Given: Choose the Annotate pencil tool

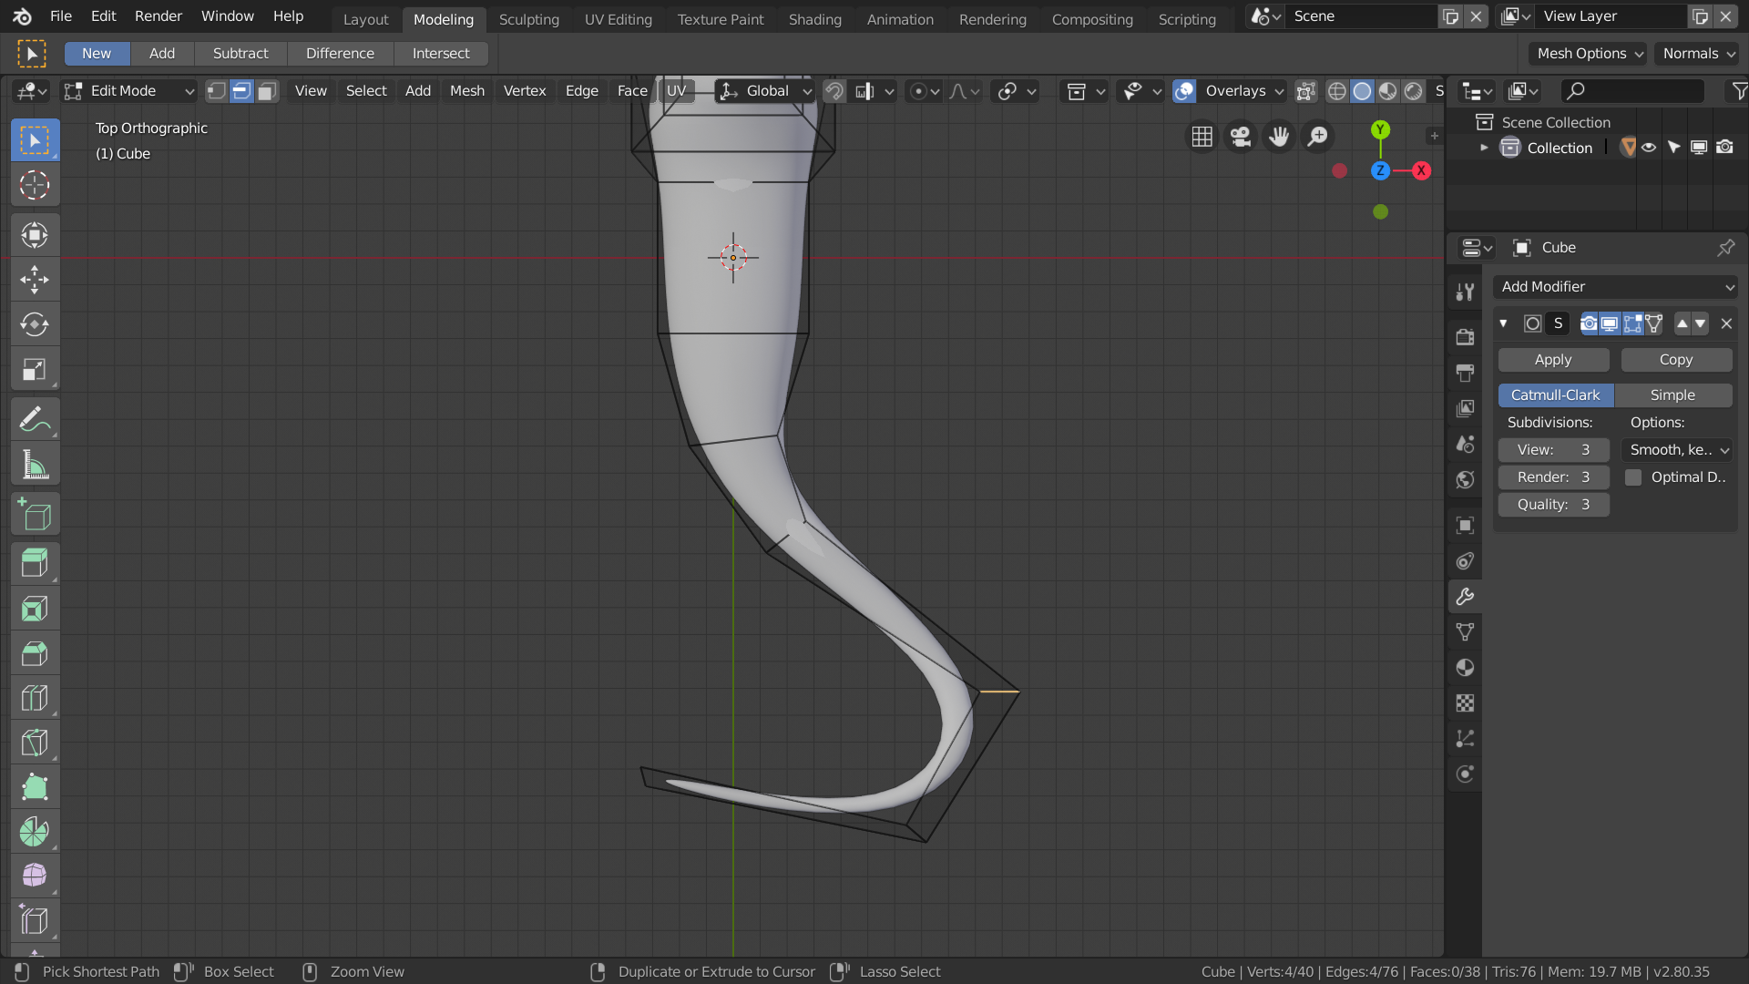Looking at the screenshot, I should [x=35, y=419].
